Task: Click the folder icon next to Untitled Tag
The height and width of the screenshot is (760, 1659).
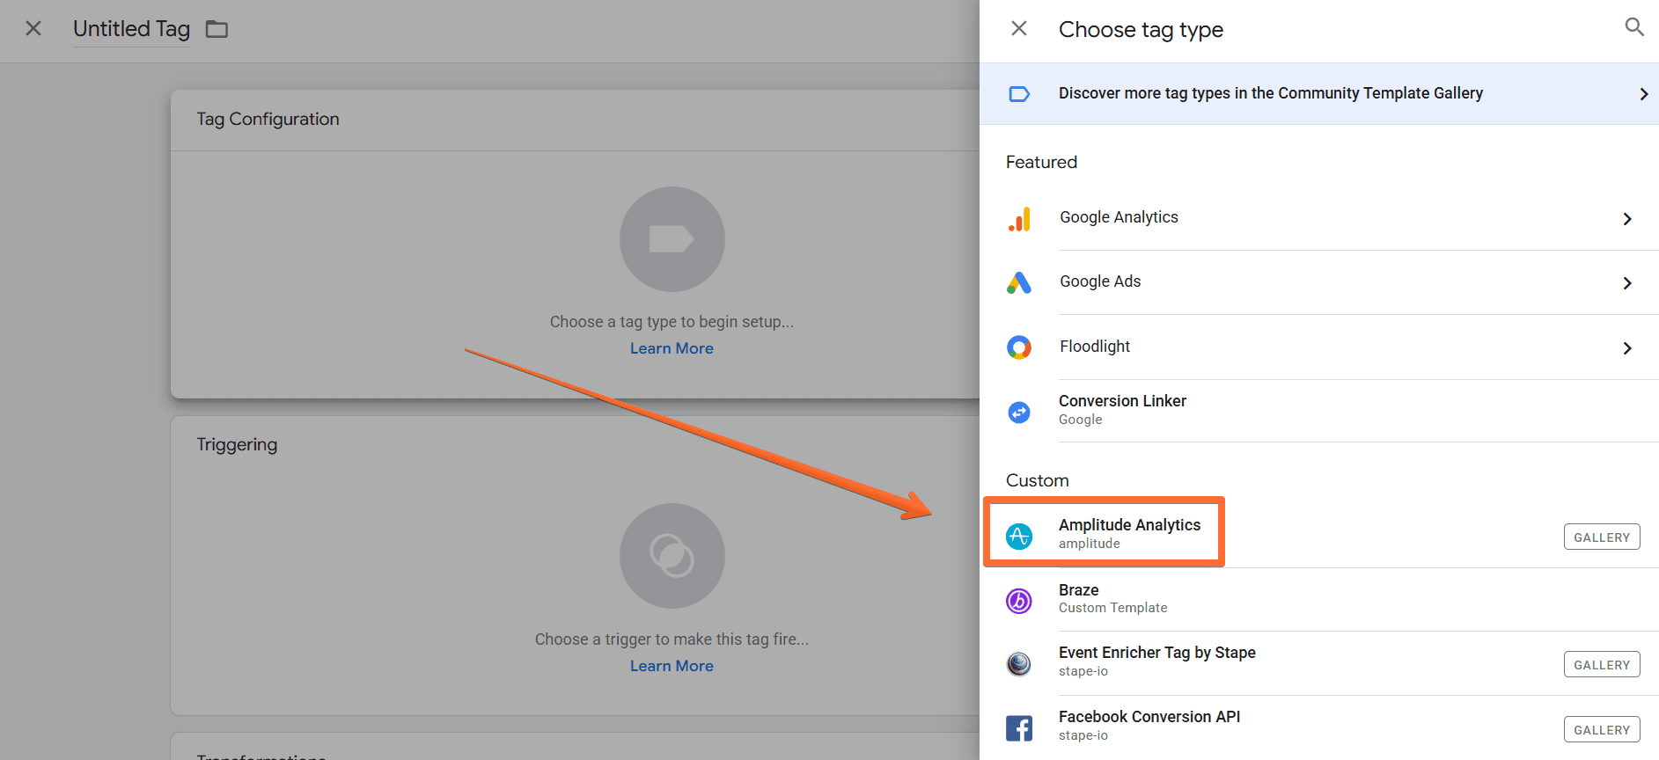Action: (217, 29)
